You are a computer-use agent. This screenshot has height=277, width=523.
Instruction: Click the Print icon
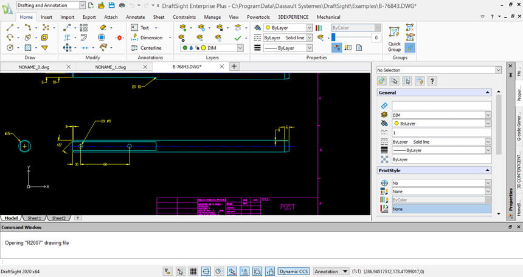(x=122, y=5)
